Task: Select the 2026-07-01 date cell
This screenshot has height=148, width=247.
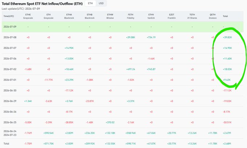Action: pos(10,80)
